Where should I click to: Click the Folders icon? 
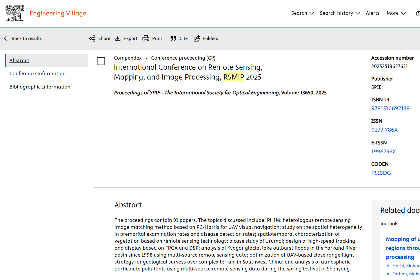point(197,38)
